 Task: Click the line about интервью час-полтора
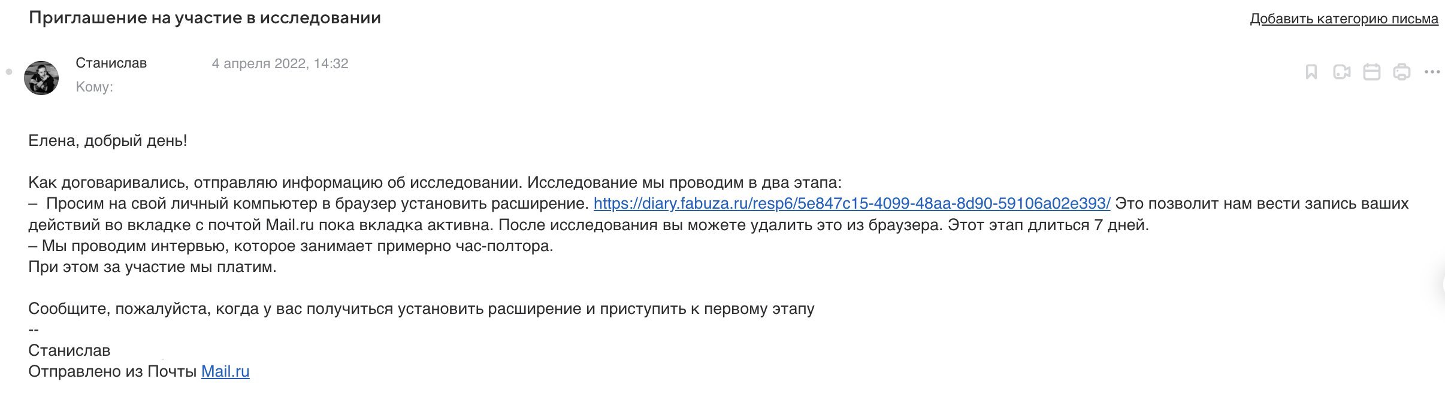[291, 246]
